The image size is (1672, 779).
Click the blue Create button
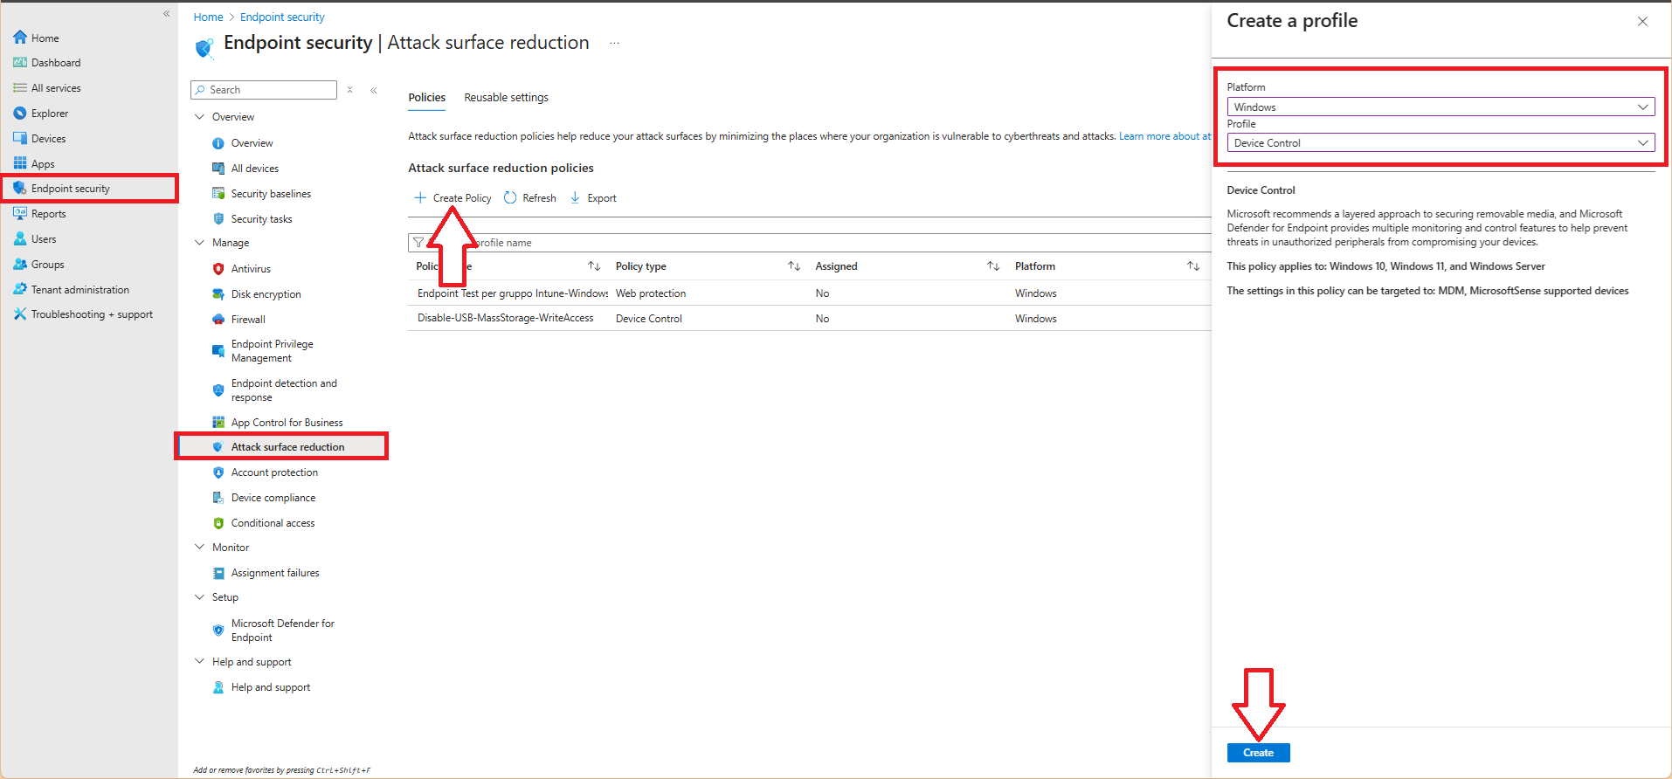coord(1258,753)
